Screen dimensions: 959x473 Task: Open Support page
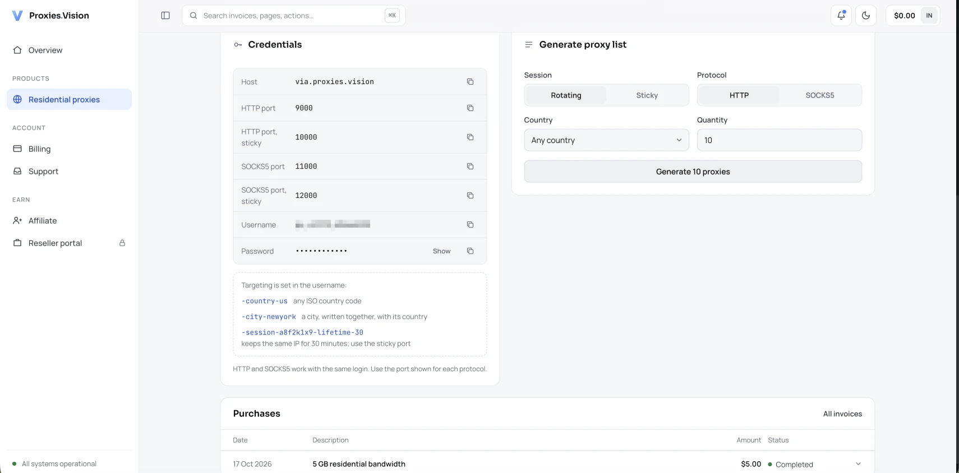[x=69, y=171]
